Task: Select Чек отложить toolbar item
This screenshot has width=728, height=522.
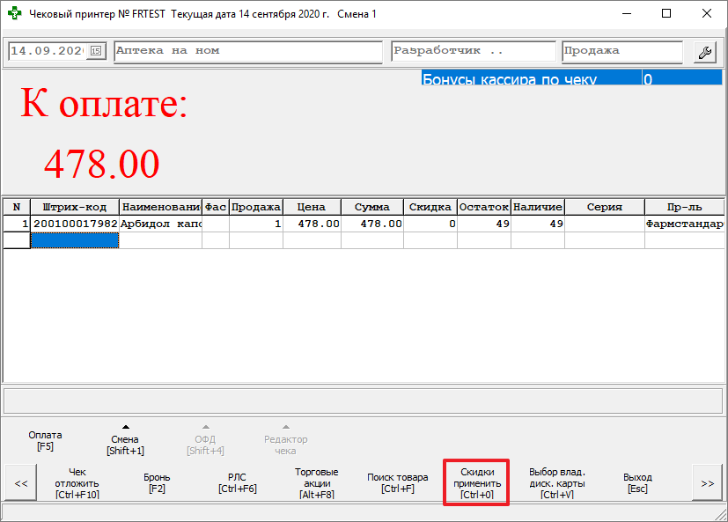Action: (x=77, y=483)
